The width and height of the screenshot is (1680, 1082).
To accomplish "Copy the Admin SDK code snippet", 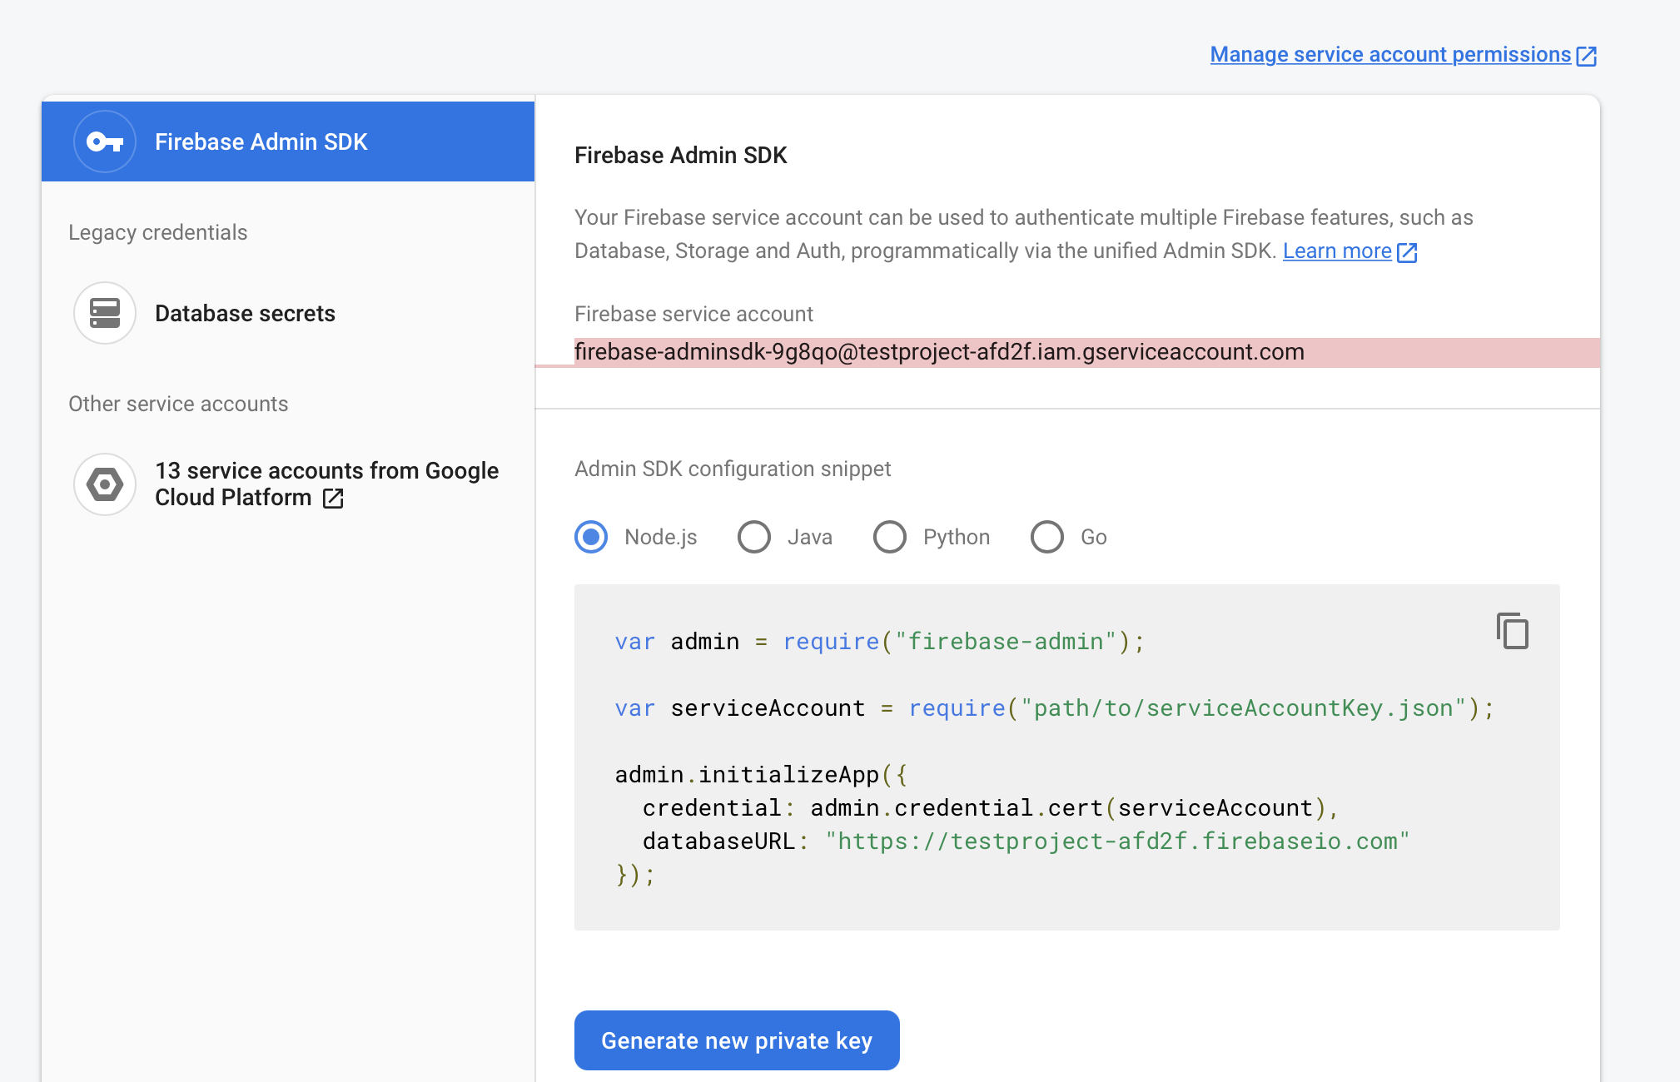I will (x=1513, y=631).
